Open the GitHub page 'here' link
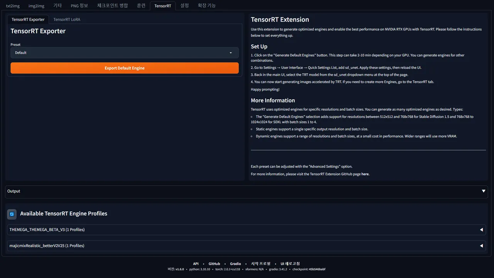This screenshot has width=494, height=278. tap(365, 174)
